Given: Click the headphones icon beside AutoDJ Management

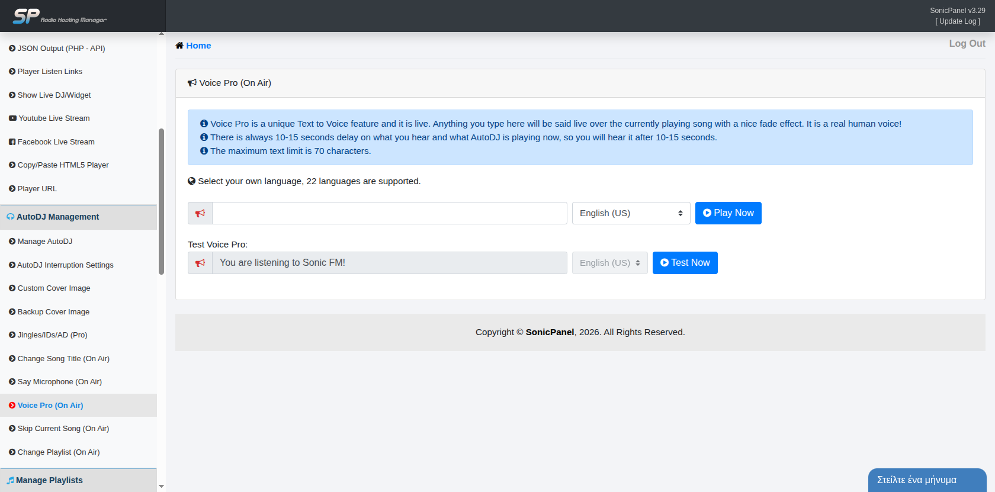Looking at the screenshot, I should (10, 217).
